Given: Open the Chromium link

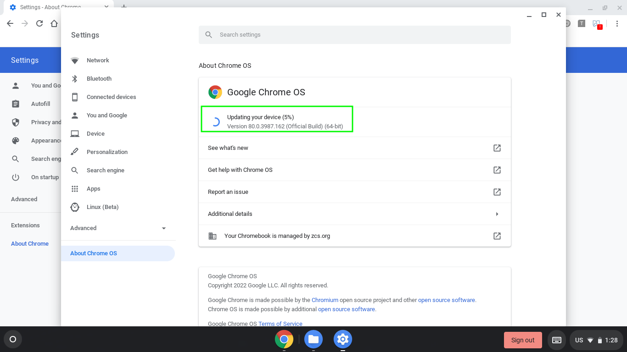Looking at the screenshot, I should pos(325,300).
